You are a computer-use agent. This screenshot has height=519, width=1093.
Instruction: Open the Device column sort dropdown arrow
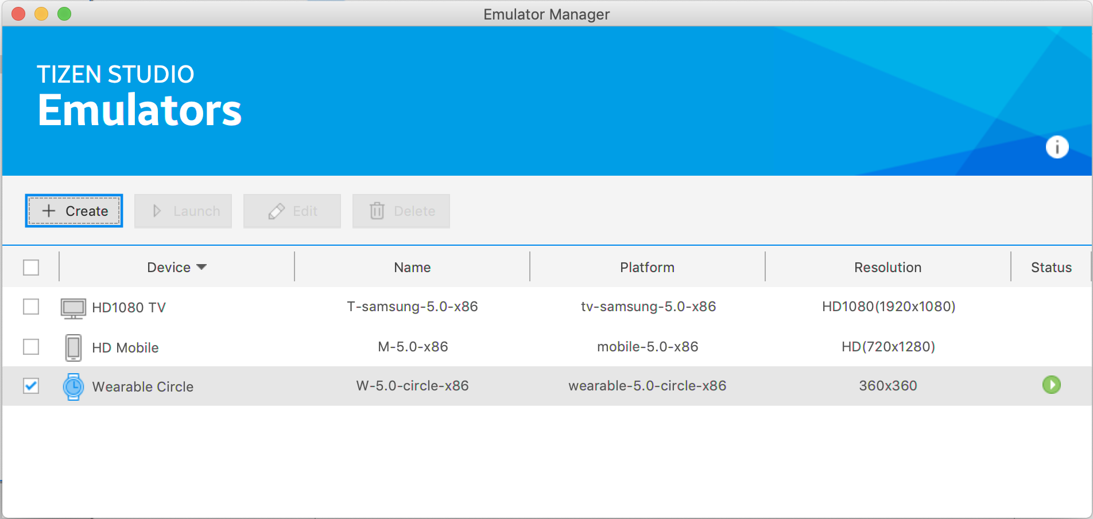tap(201, 267)
